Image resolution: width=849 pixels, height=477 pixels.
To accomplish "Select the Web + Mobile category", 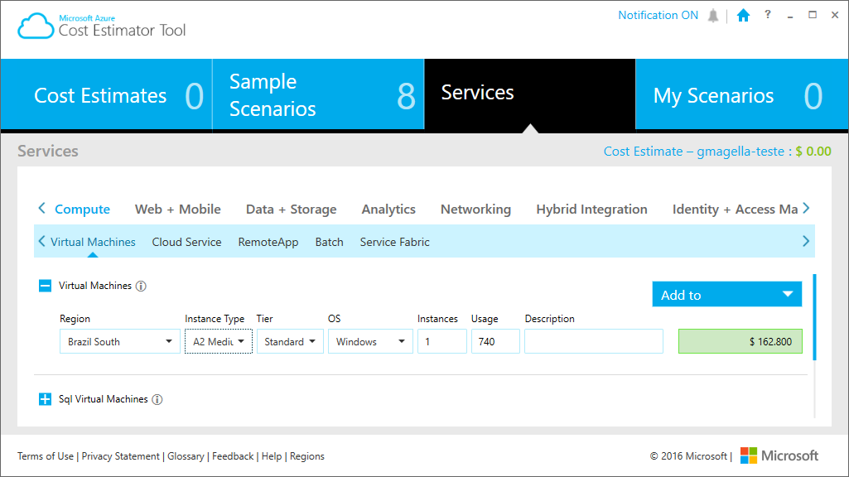I will click(177, 209).
